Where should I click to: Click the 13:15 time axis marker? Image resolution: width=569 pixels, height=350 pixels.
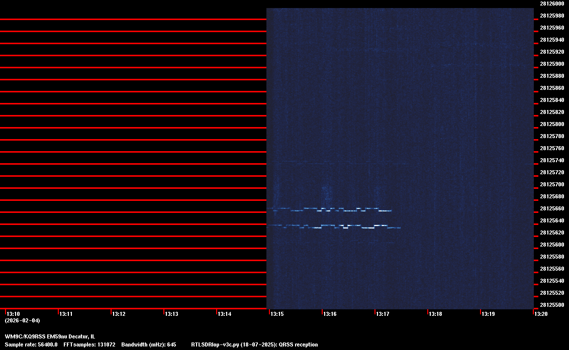tap(277, 314)
